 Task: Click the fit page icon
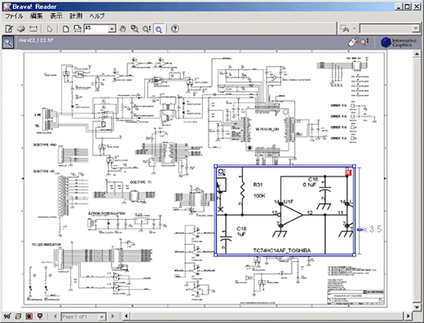click(x=65, y=28)
